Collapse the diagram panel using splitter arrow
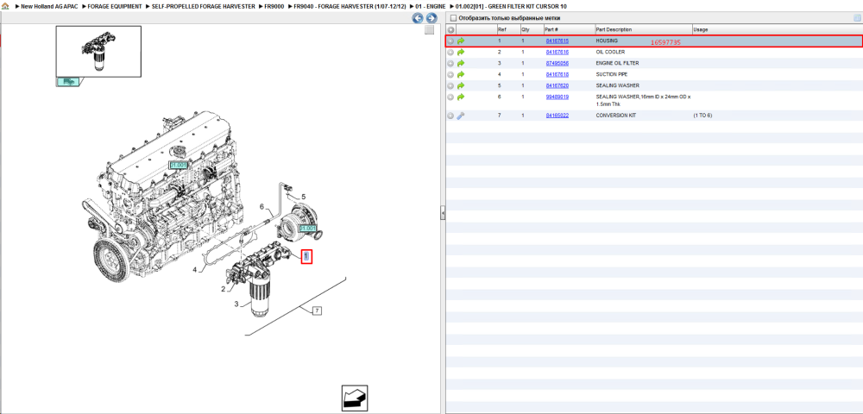Image resolution: width=863 pixels, height=414 pixels. (x=443, y=214)
